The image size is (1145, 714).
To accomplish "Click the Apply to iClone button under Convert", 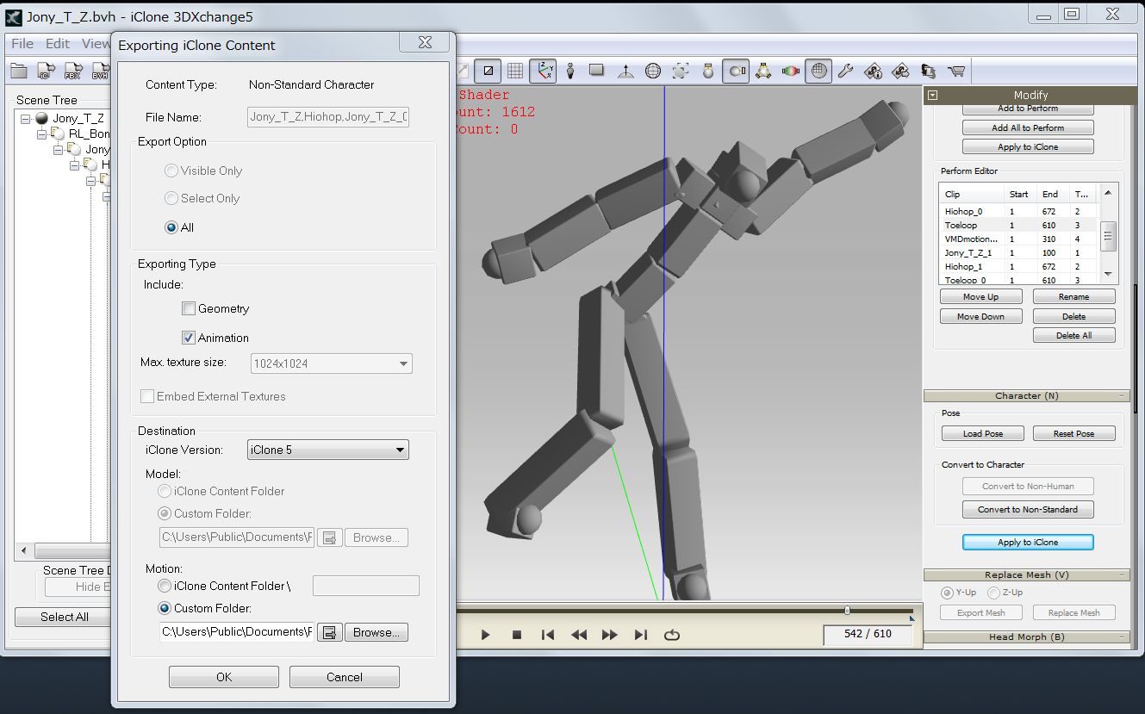I will coord(1028,543).
